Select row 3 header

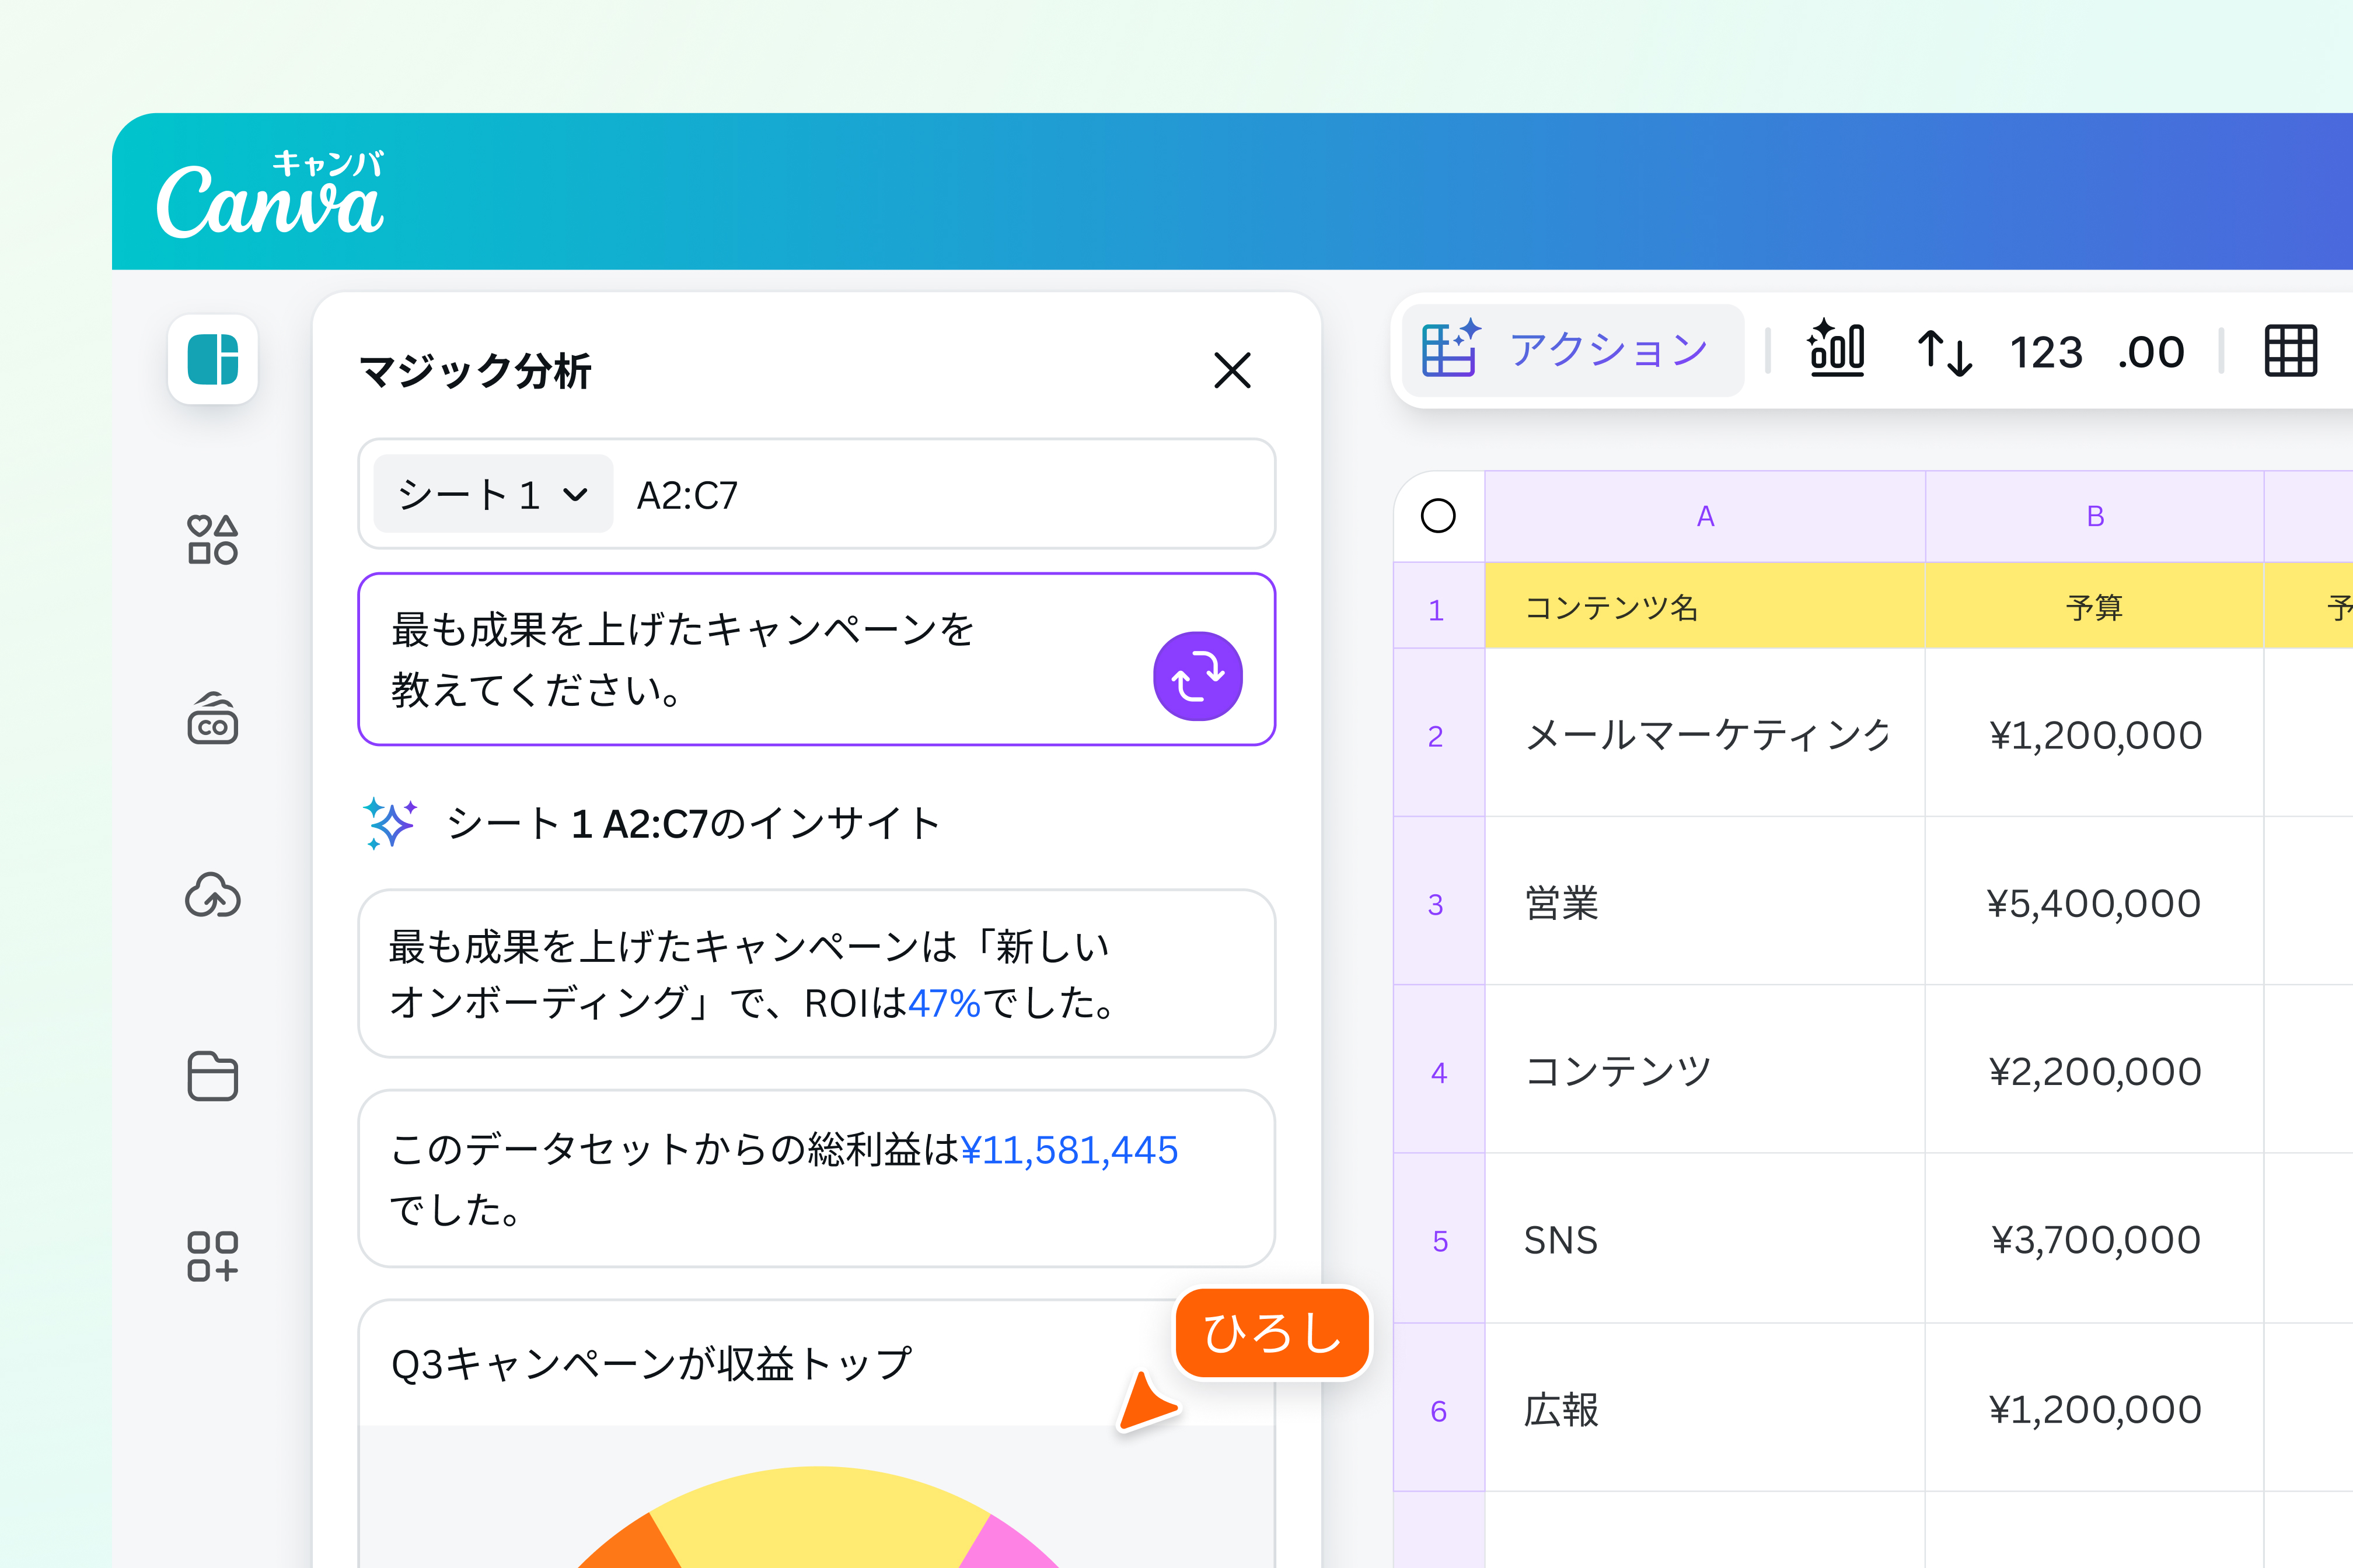tap(1439, 901)
